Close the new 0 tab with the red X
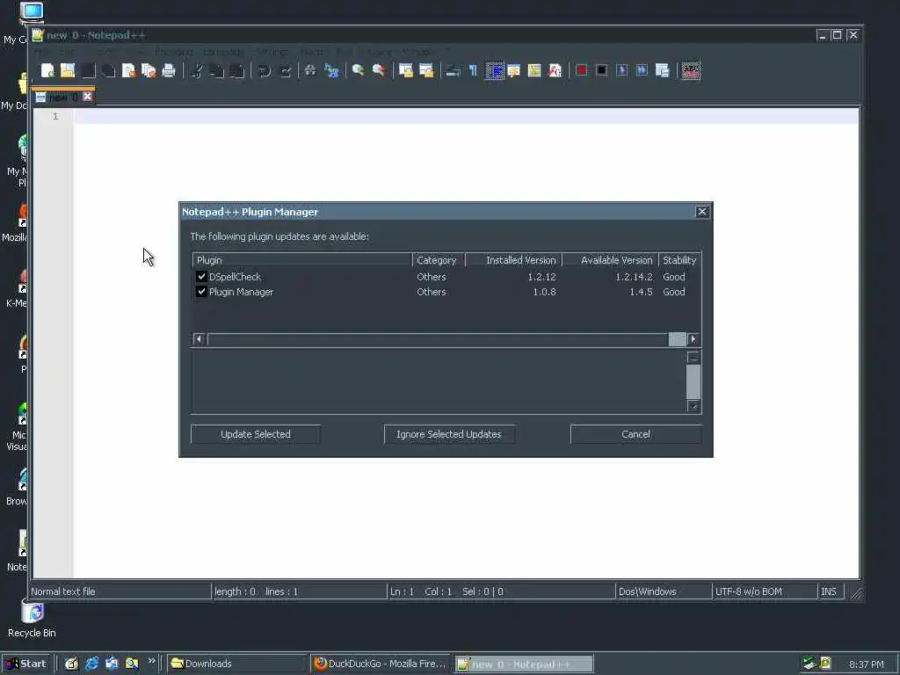This screenshot has width=900, height=675. (x=87, y=97)
